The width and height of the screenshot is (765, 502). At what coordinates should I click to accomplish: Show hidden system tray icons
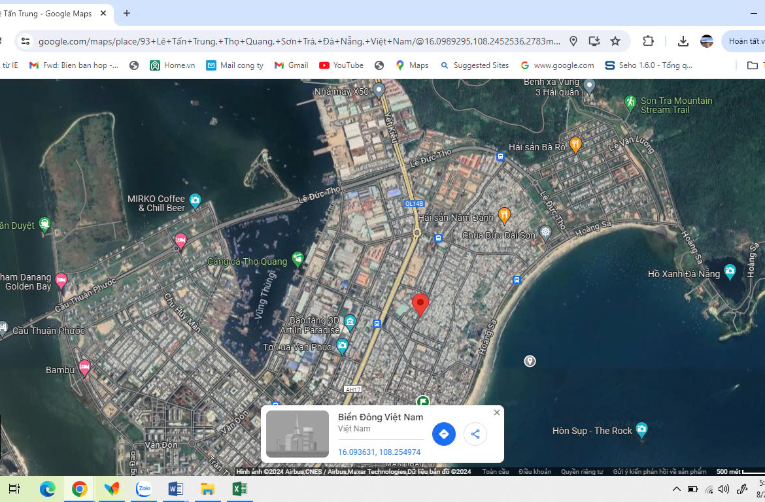pos(676,489)
